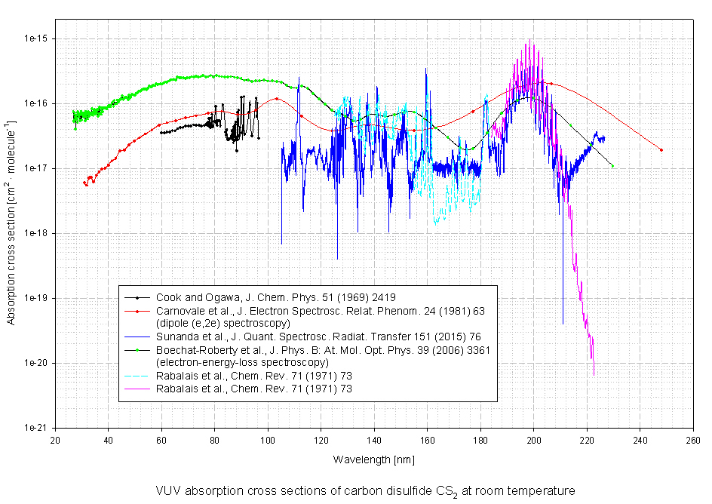Click the cyan dashed Rabalais legend line
The image size is (712, 504).
pos(137,375)
